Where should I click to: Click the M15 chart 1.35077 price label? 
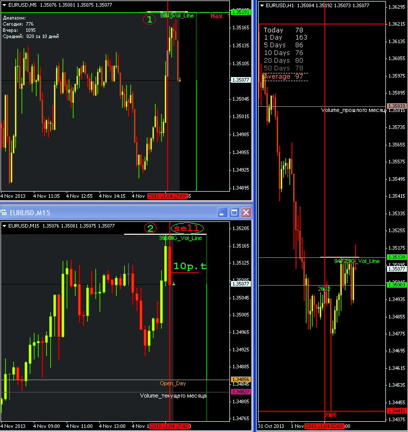(240, 284)
